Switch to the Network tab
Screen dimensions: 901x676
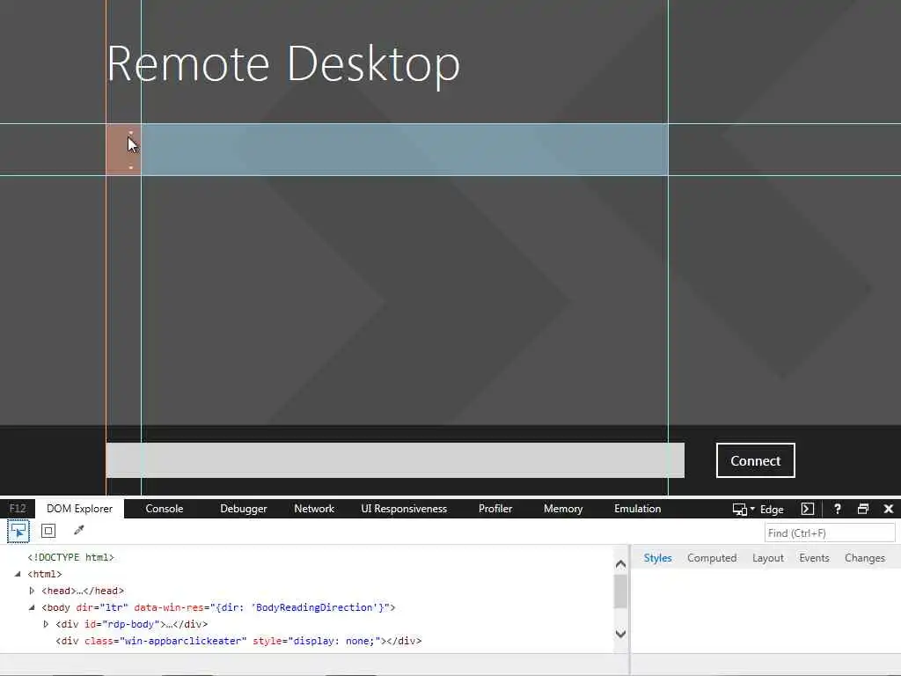pos(314,509)
